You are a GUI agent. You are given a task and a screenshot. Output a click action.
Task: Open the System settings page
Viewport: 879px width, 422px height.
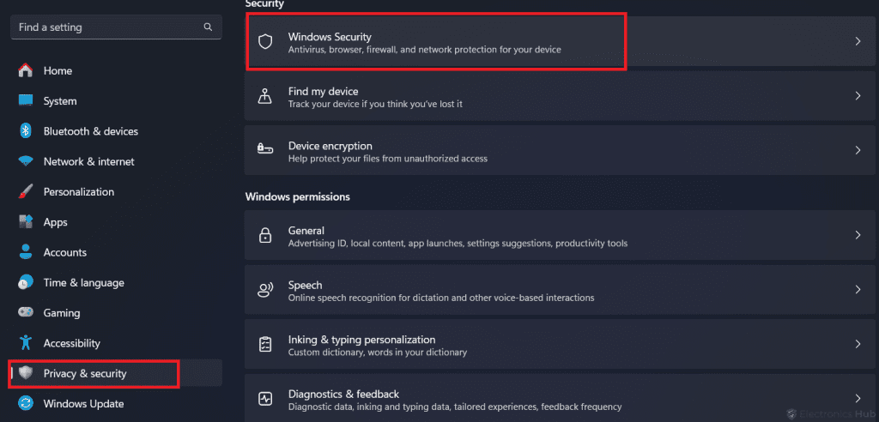pos(60,101)
